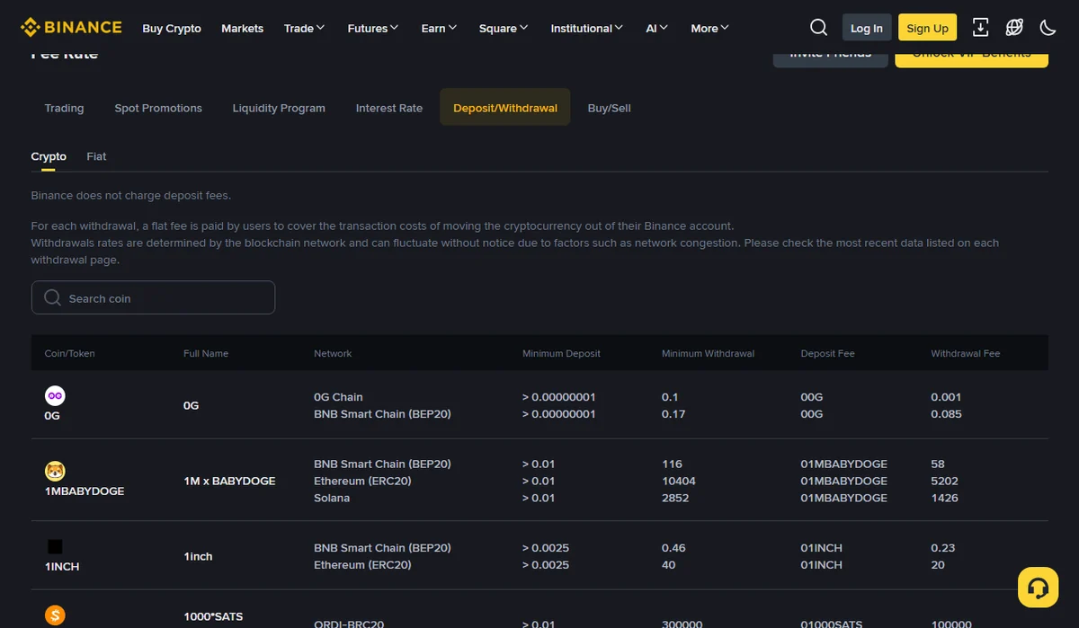Toggle dark mode moon icon
Image resolution: width=1079 pixels, height=628 pixels.
pos(1048,28)
